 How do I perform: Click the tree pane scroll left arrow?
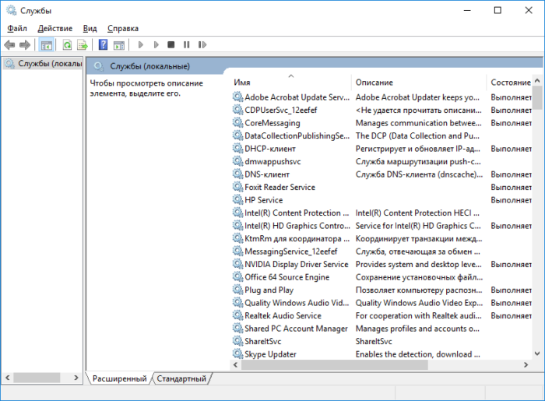pyautogui.click(x=8, y=378)
